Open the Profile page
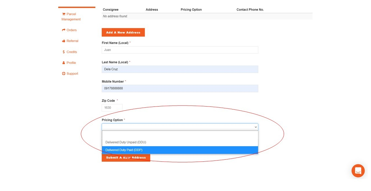371x191 pixels. tap(71, 63)
